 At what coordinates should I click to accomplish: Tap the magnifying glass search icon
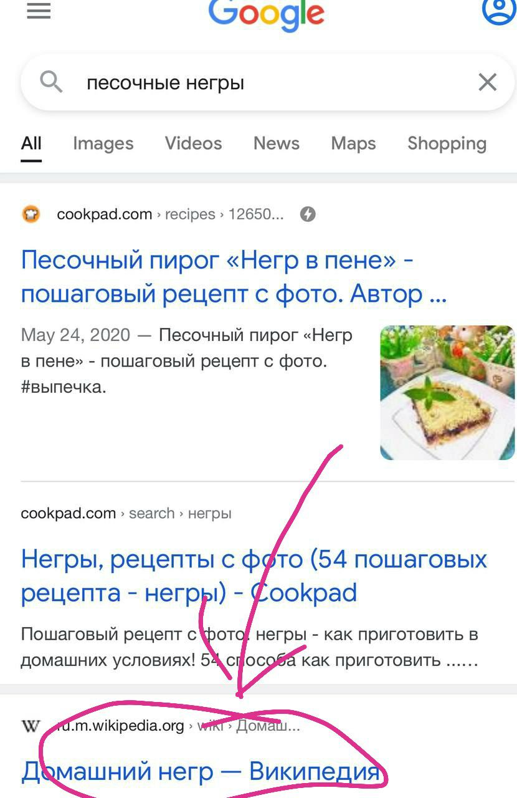(x=51, y=82)
